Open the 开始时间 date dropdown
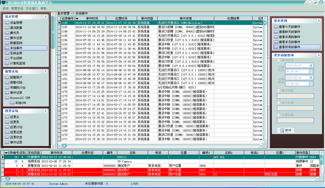 point(311,65)
